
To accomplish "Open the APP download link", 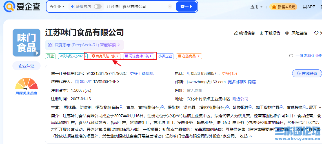I will click(309, 7).
